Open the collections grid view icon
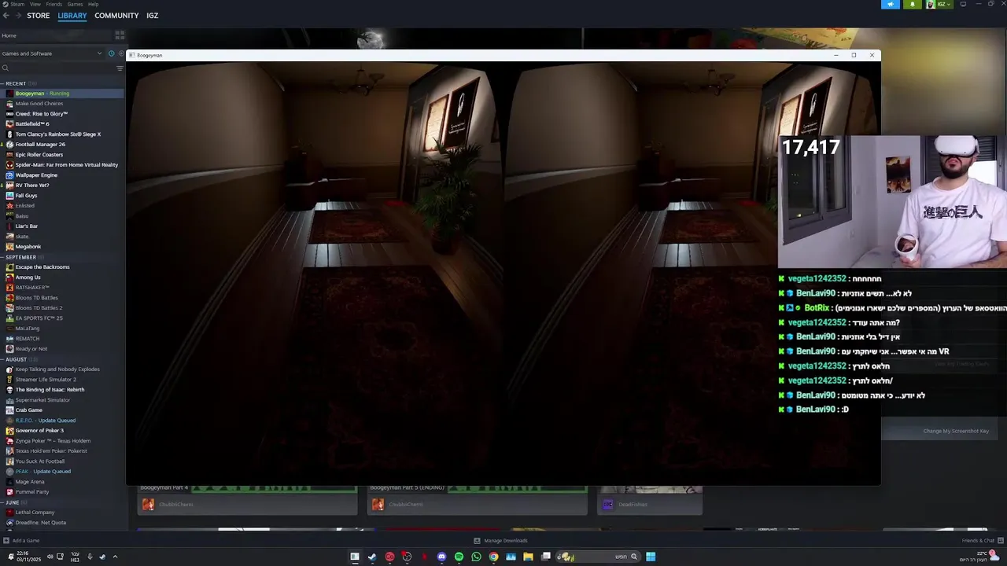The height and width of the screenshot is (566, 1007). [x=120, y=35]
